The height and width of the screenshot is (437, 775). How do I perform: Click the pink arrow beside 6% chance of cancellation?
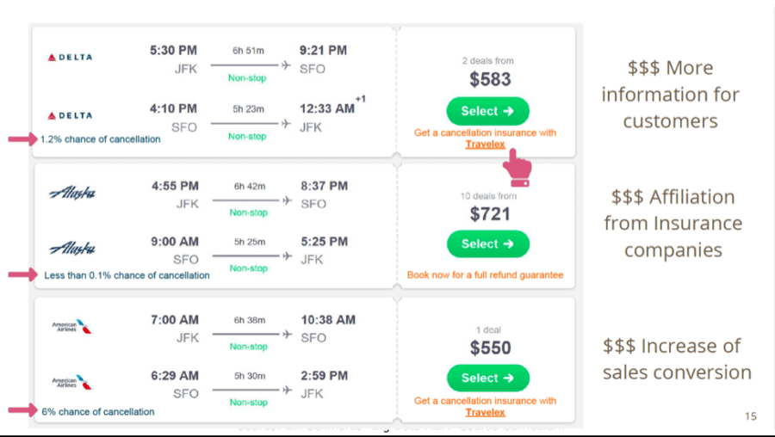(22, 409)
